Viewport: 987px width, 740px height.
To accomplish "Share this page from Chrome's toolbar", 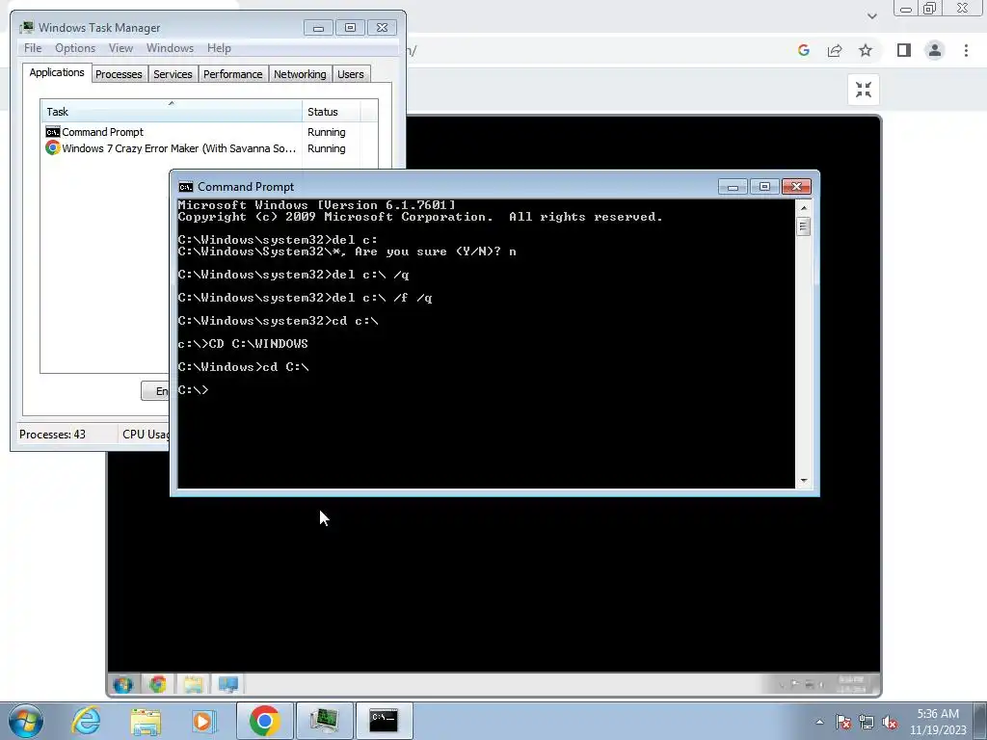I will 835,50.
